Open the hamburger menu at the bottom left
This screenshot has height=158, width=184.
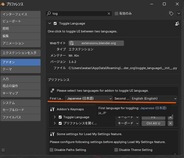[x=3, y=150]
